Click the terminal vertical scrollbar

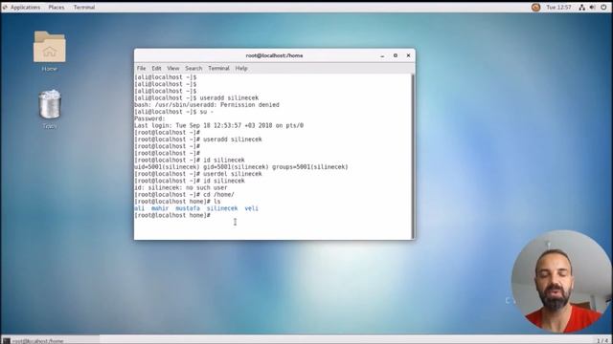(x=413, y=156)
